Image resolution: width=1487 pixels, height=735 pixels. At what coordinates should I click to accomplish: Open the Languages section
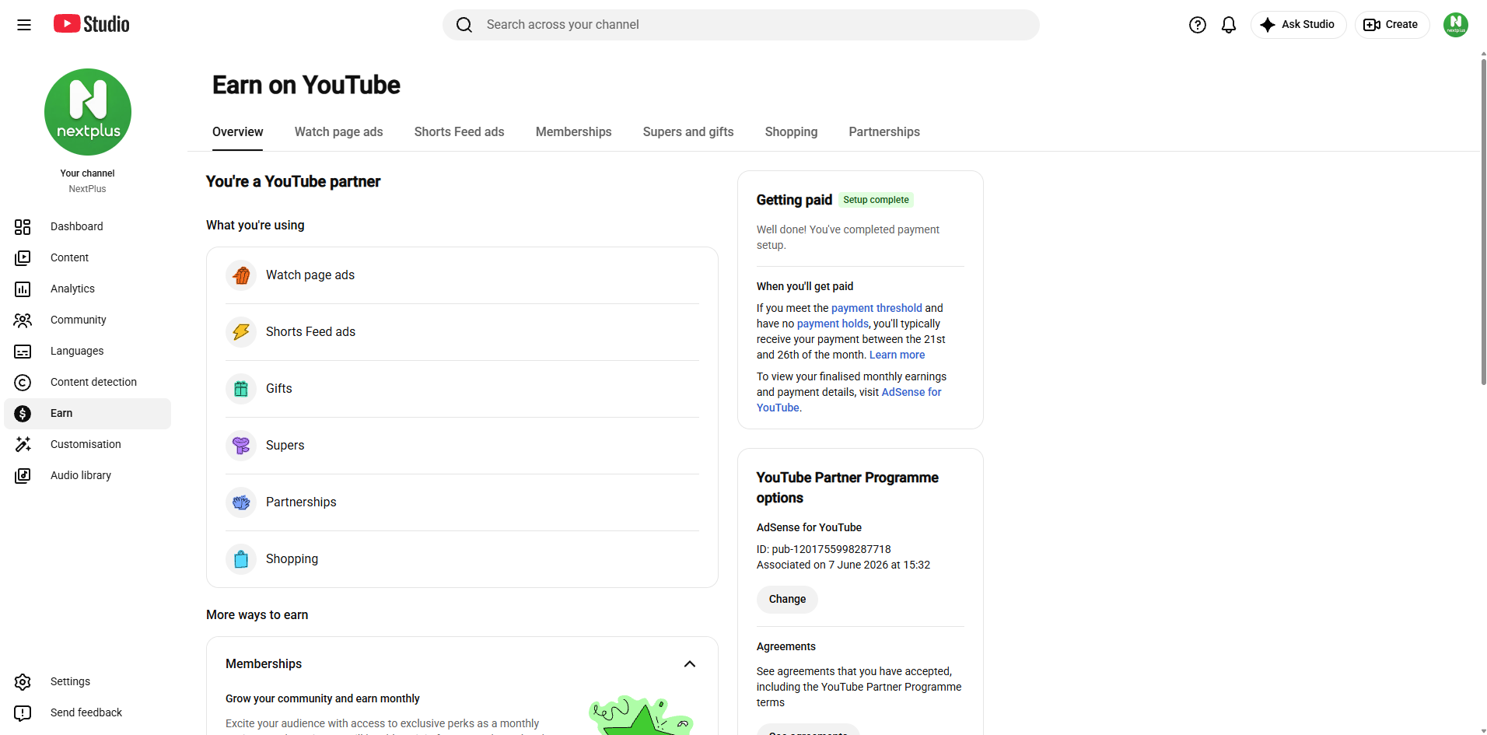(87, 351)
